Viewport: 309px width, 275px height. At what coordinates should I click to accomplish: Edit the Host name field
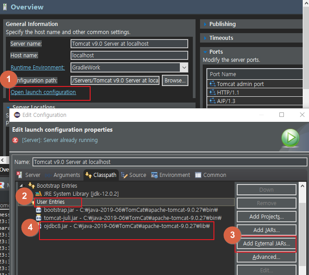click(129, 56)
